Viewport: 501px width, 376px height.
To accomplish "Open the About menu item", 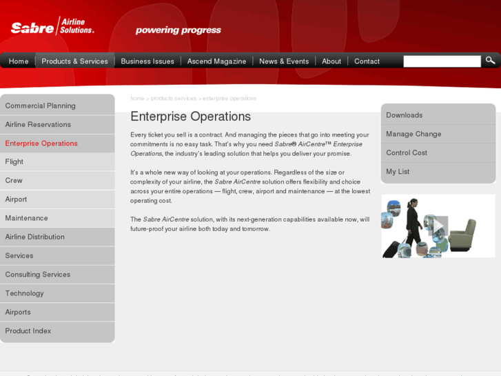I will point(331,61).
